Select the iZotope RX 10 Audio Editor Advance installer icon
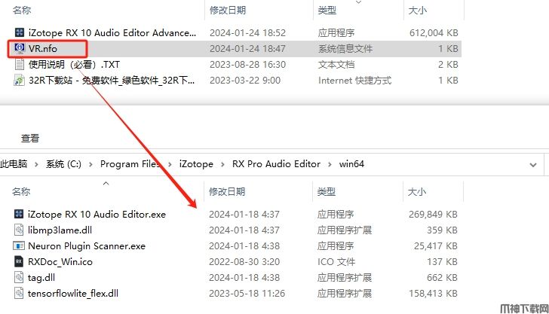 click(20, 32)
